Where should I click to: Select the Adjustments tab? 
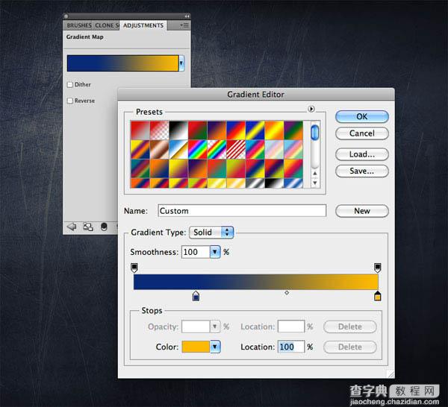pos(143,25)
